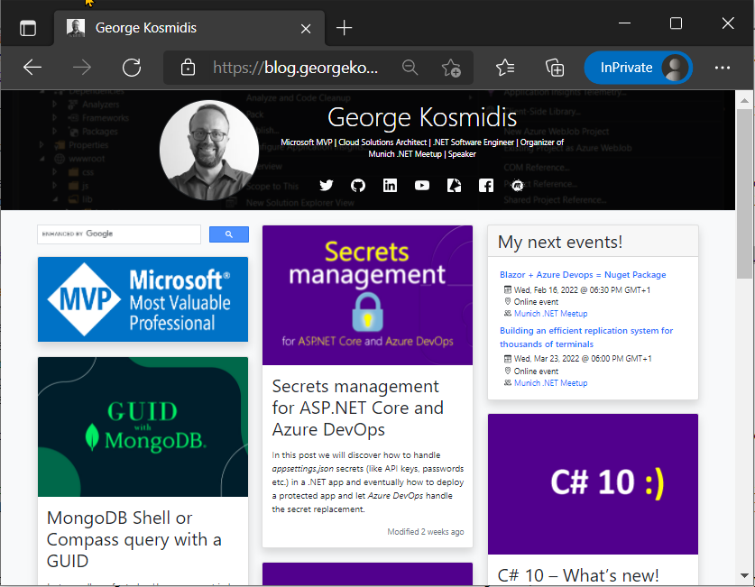This screenshot has height=587, width=755.
Task: Close the George Kosmidis tab
Action: click(306, 29)
